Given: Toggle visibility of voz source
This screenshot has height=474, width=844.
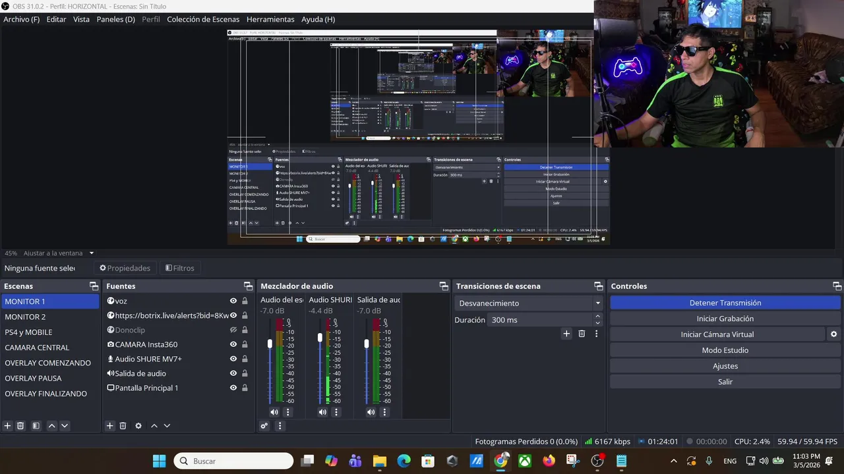Looking at the screenshot, I should [x=233, y=301].
